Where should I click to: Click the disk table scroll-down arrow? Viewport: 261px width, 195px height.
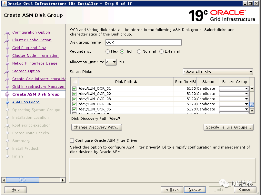point(252,111)
